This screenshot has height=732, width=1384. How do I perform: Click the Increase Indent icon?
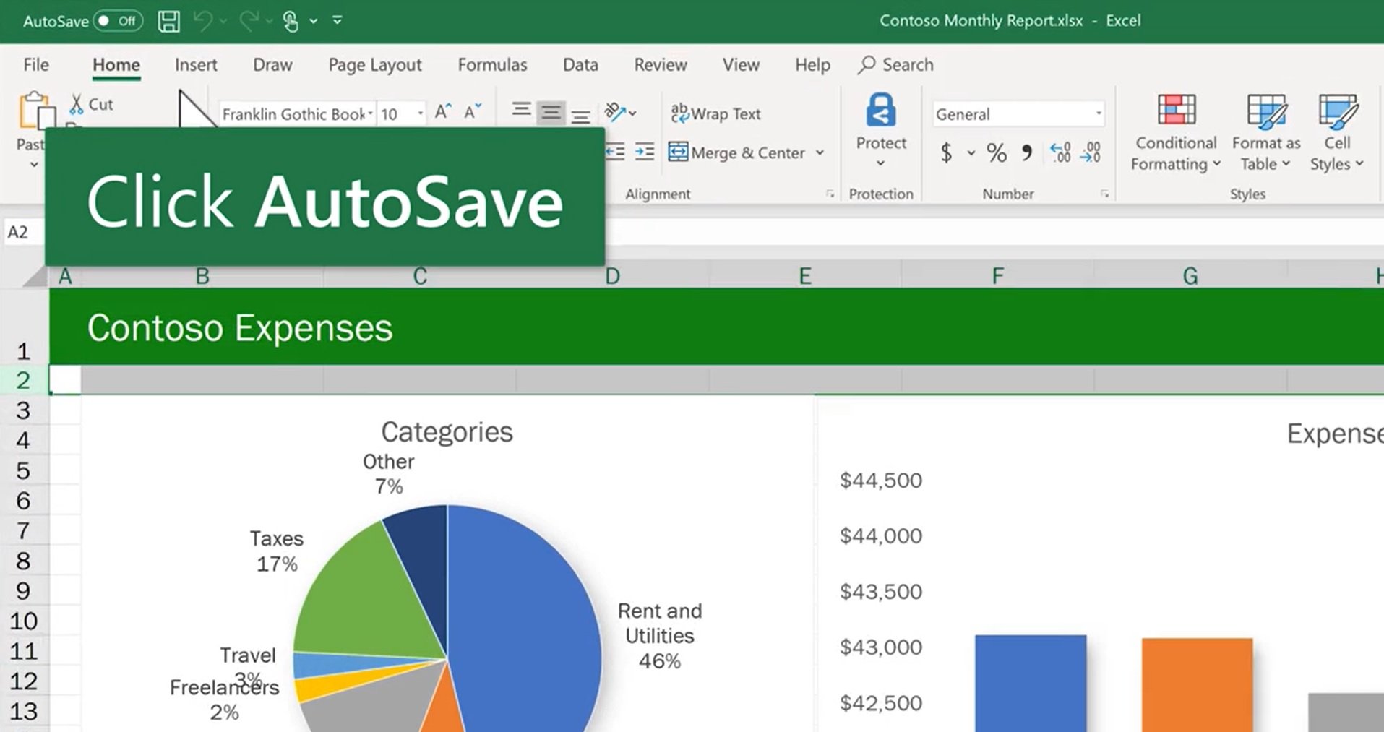pos(644,152)
